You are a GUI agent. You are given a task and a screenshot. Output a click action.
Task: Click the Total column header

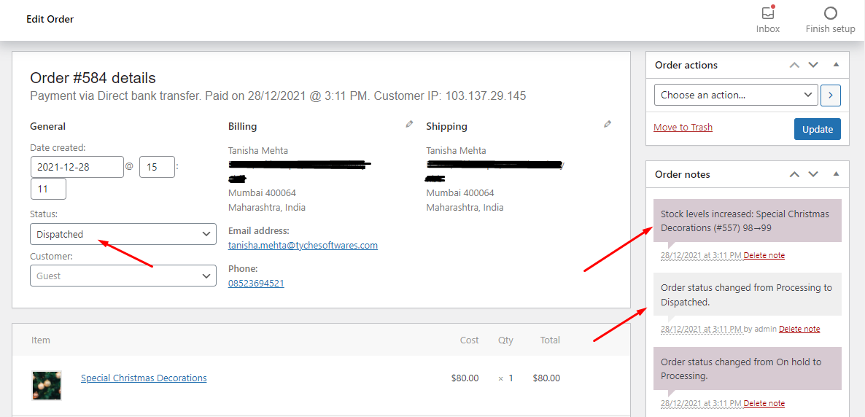pos(550,340)
